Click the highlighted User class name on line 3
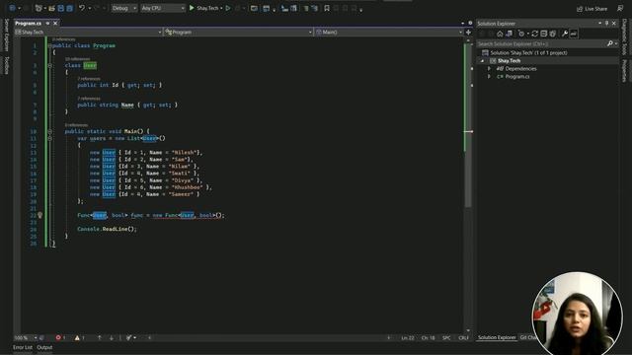The height and width of the screenshot is (355, 632). point(90,65)
